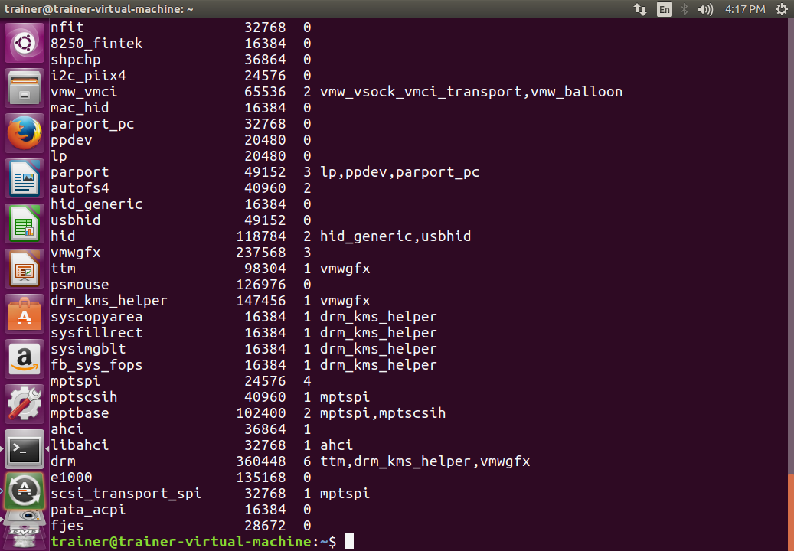
Task: Open LibreOffice Writer from the launcher
Action: [x=25, y=178]
